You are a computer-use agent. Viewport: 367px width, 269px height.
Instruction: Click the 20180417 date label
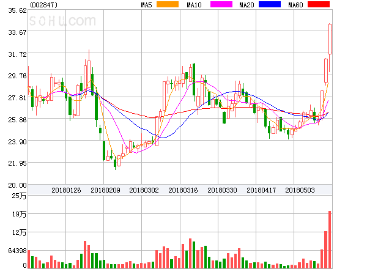[x=261, y=190]
